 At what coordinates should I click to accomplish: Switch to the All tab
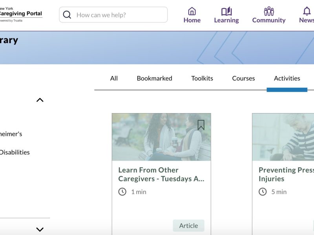(114, 78)
